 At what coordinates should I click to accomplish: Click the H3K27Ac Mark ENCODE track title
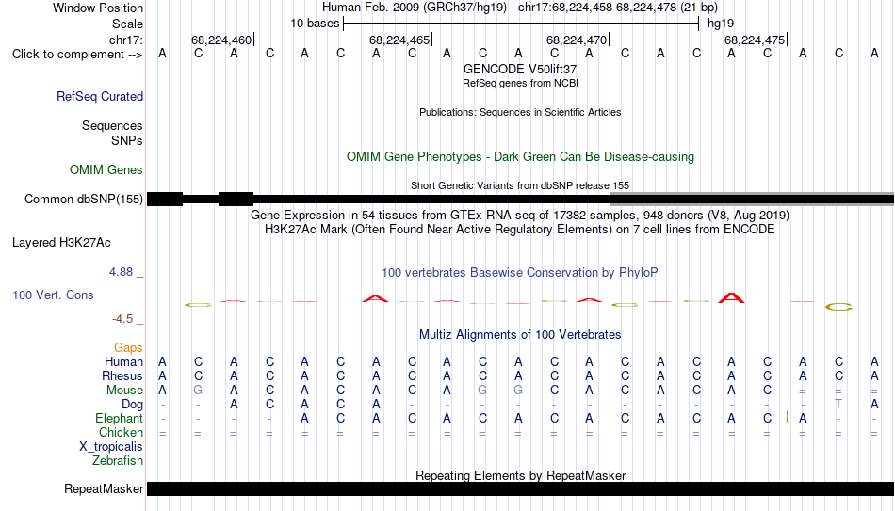click(520, 230)
